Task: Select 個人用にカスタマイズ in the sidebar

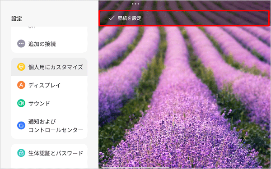Action: click(x=49, y=67)
